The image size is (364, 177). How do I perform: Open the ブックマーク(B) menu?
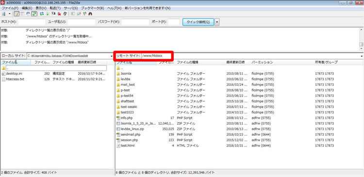93,8
